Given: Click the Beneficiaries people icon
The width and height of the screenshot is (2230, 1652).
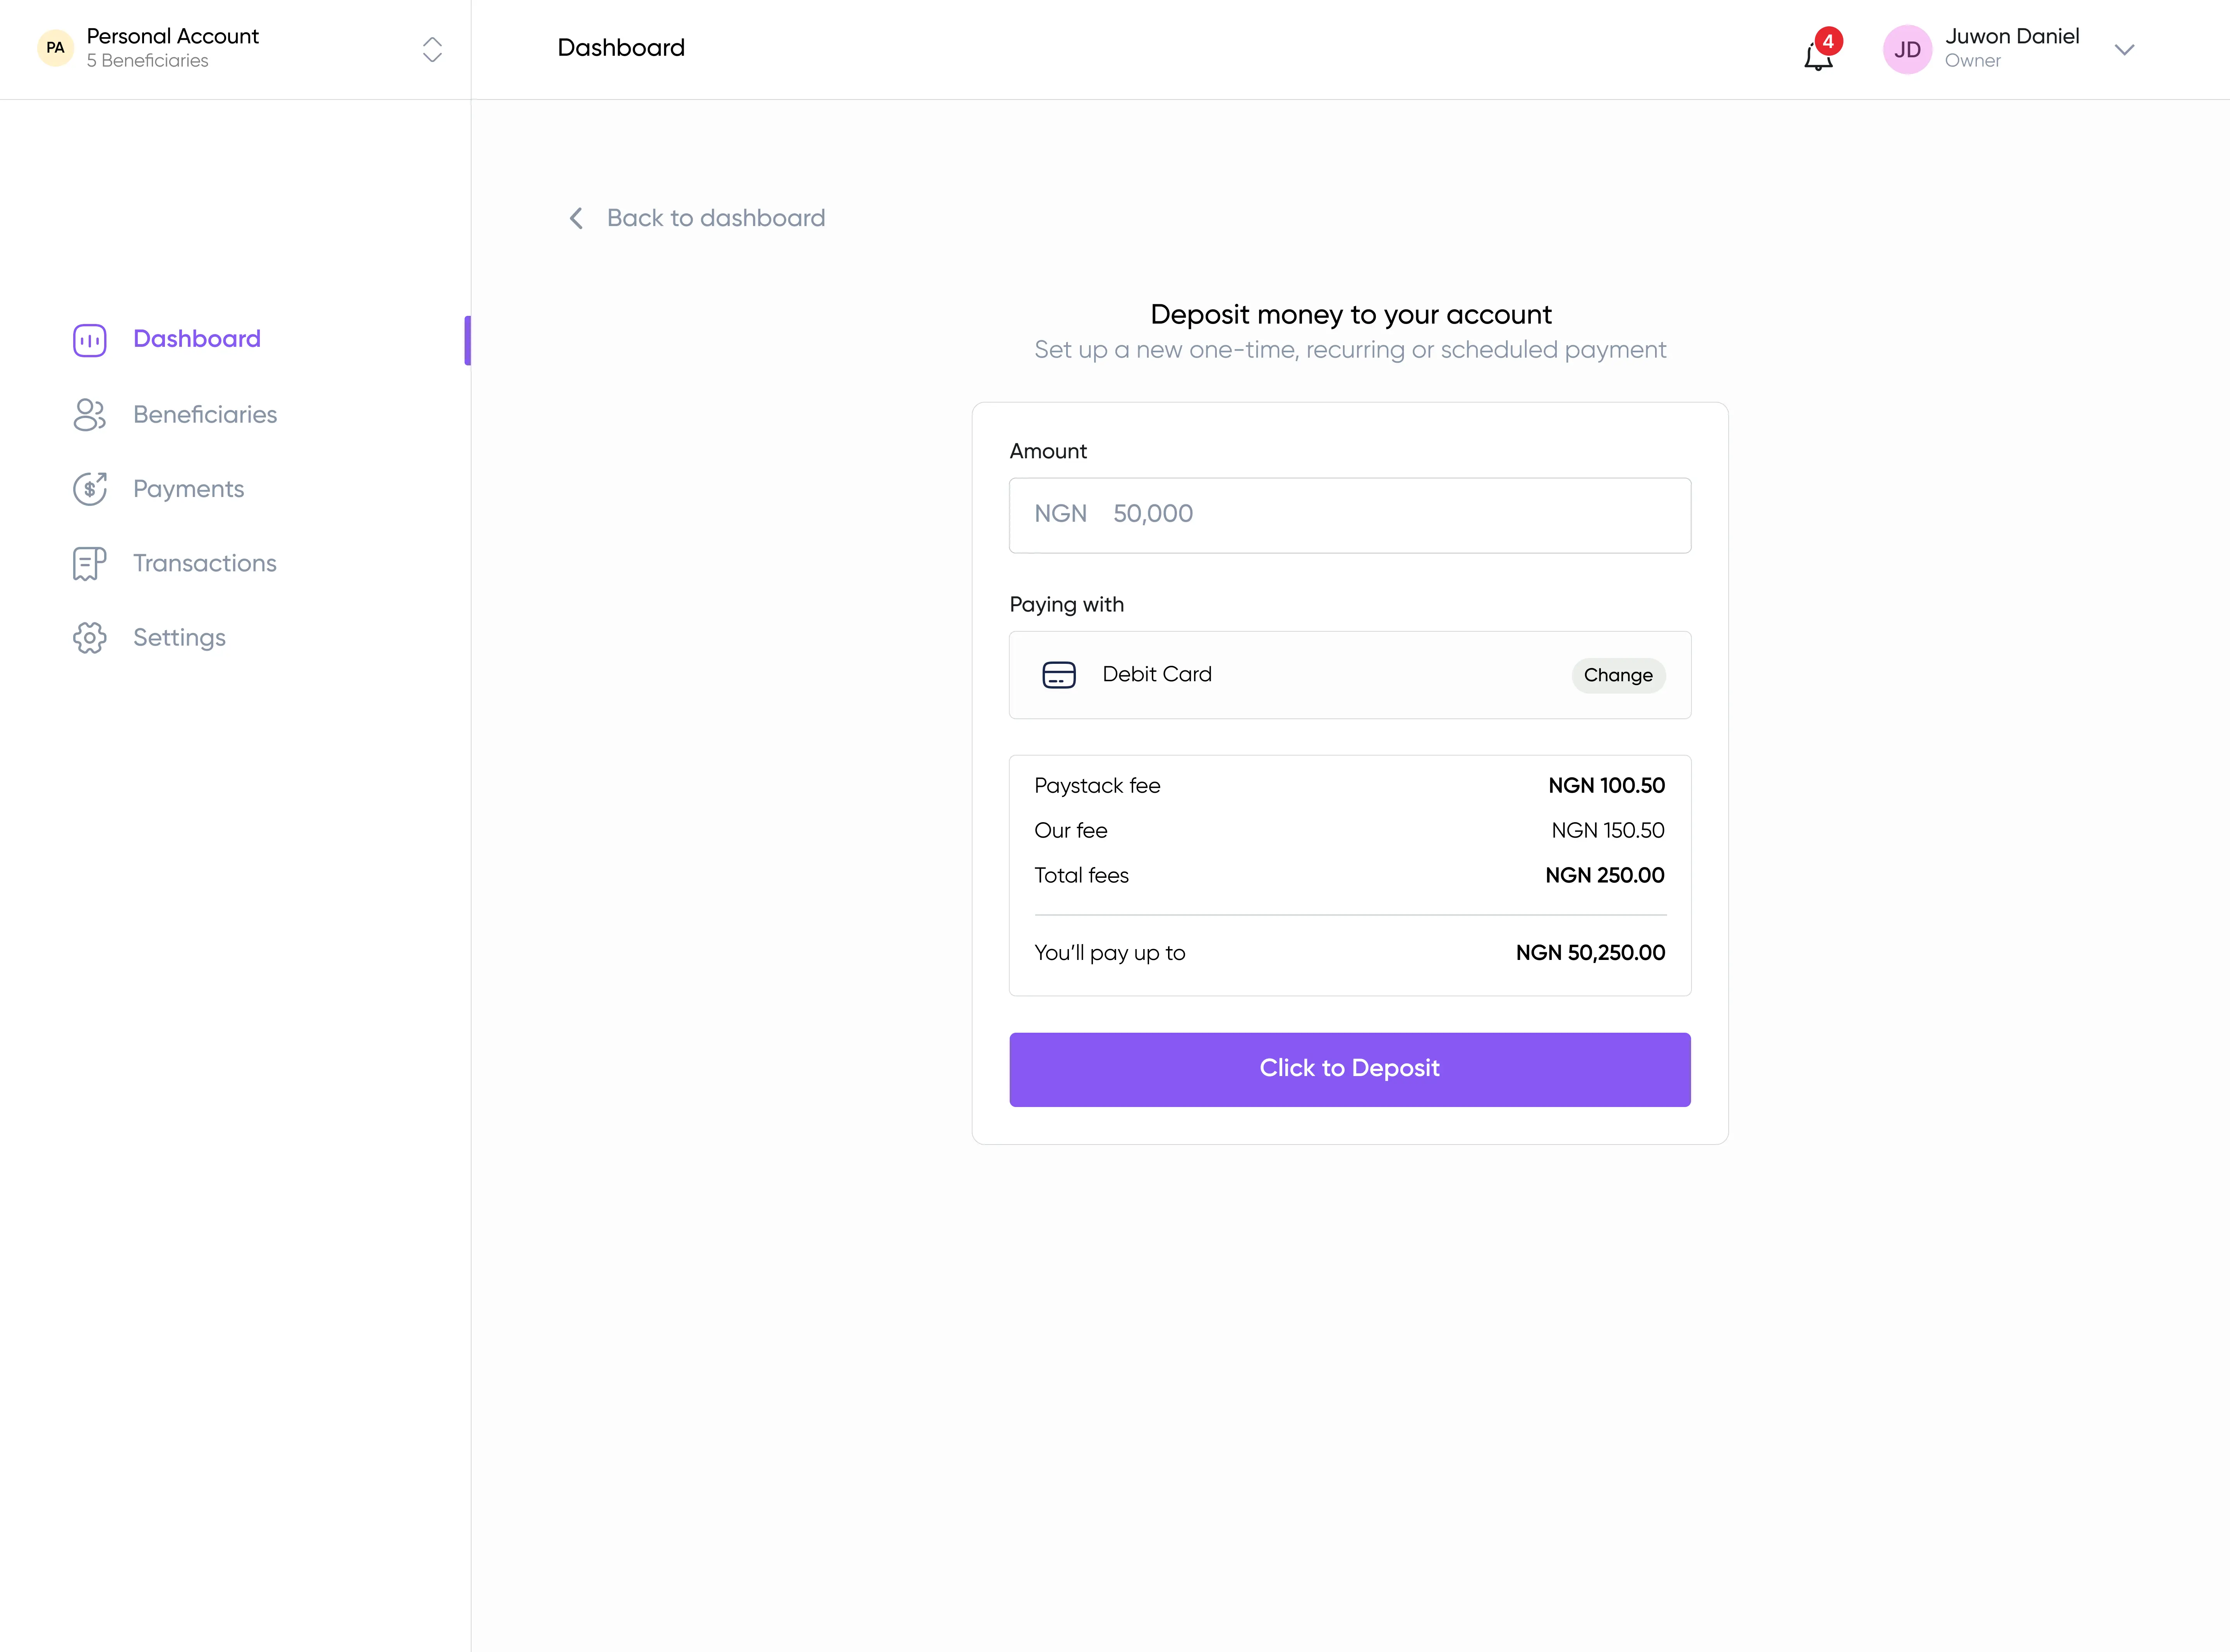Looking at the screenshot, I should [x=90, y=415].
